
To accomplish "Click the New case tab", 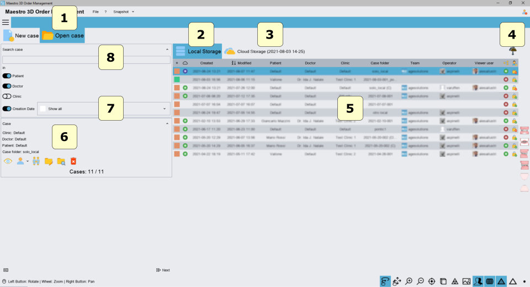I will [21, 35].
